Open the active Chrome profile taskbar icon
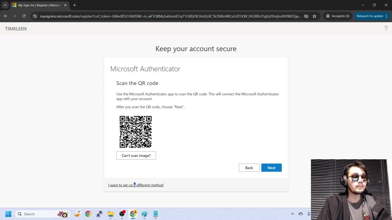 pyautogui.click(x=133, y=214)
